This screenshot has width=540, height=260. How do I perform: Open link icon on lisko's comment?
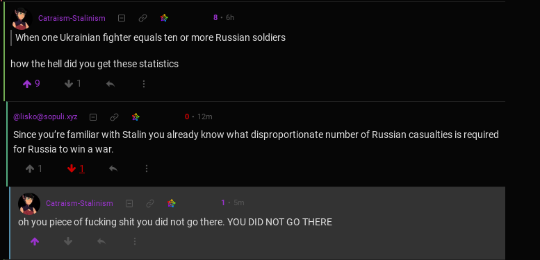click(x=114, y=117)
